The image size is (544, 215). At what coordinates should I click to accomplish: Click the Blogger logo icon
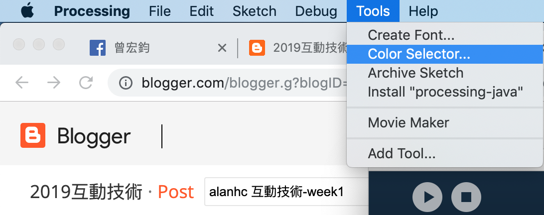[33, 135]
